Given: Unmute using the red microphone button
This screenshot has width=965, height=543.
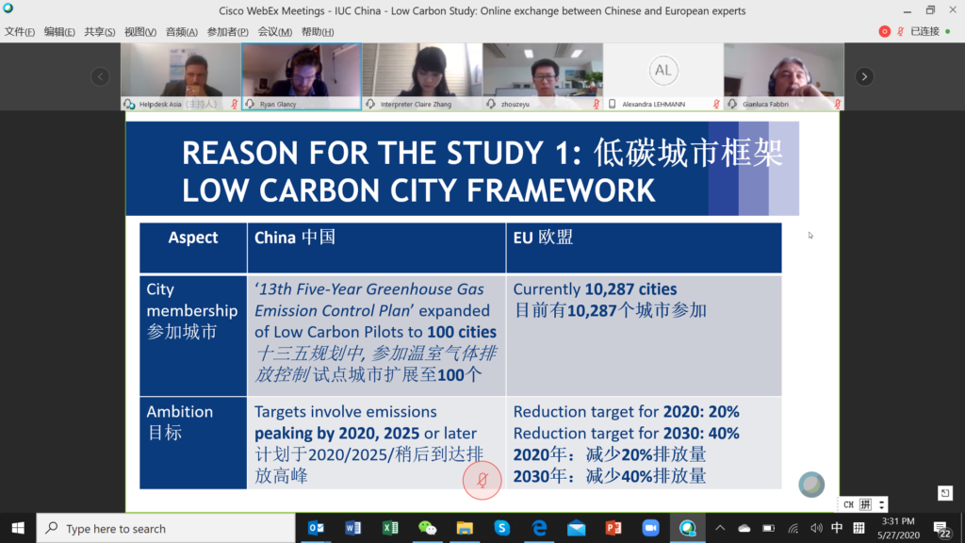Looking at the screenshot, I should pos(482,481).
